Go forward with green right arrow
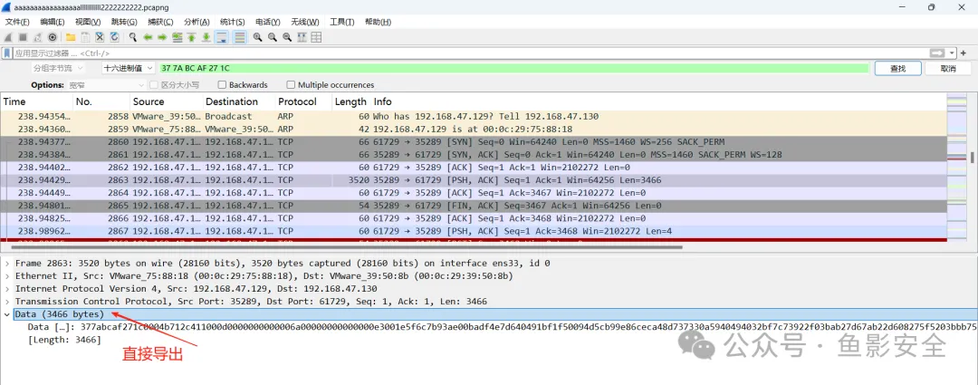Screen dimensions: 978x385 (162, 37)
